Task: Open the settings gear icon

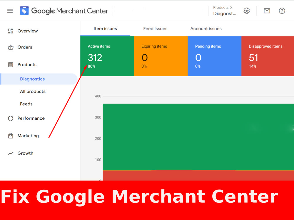Action: 247,11
